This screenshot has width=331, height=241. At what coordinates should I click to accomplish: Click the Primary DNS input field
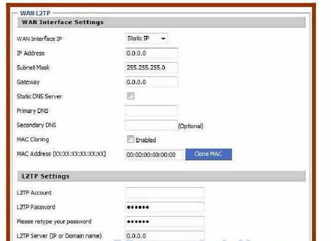click(x=152, y=111)
